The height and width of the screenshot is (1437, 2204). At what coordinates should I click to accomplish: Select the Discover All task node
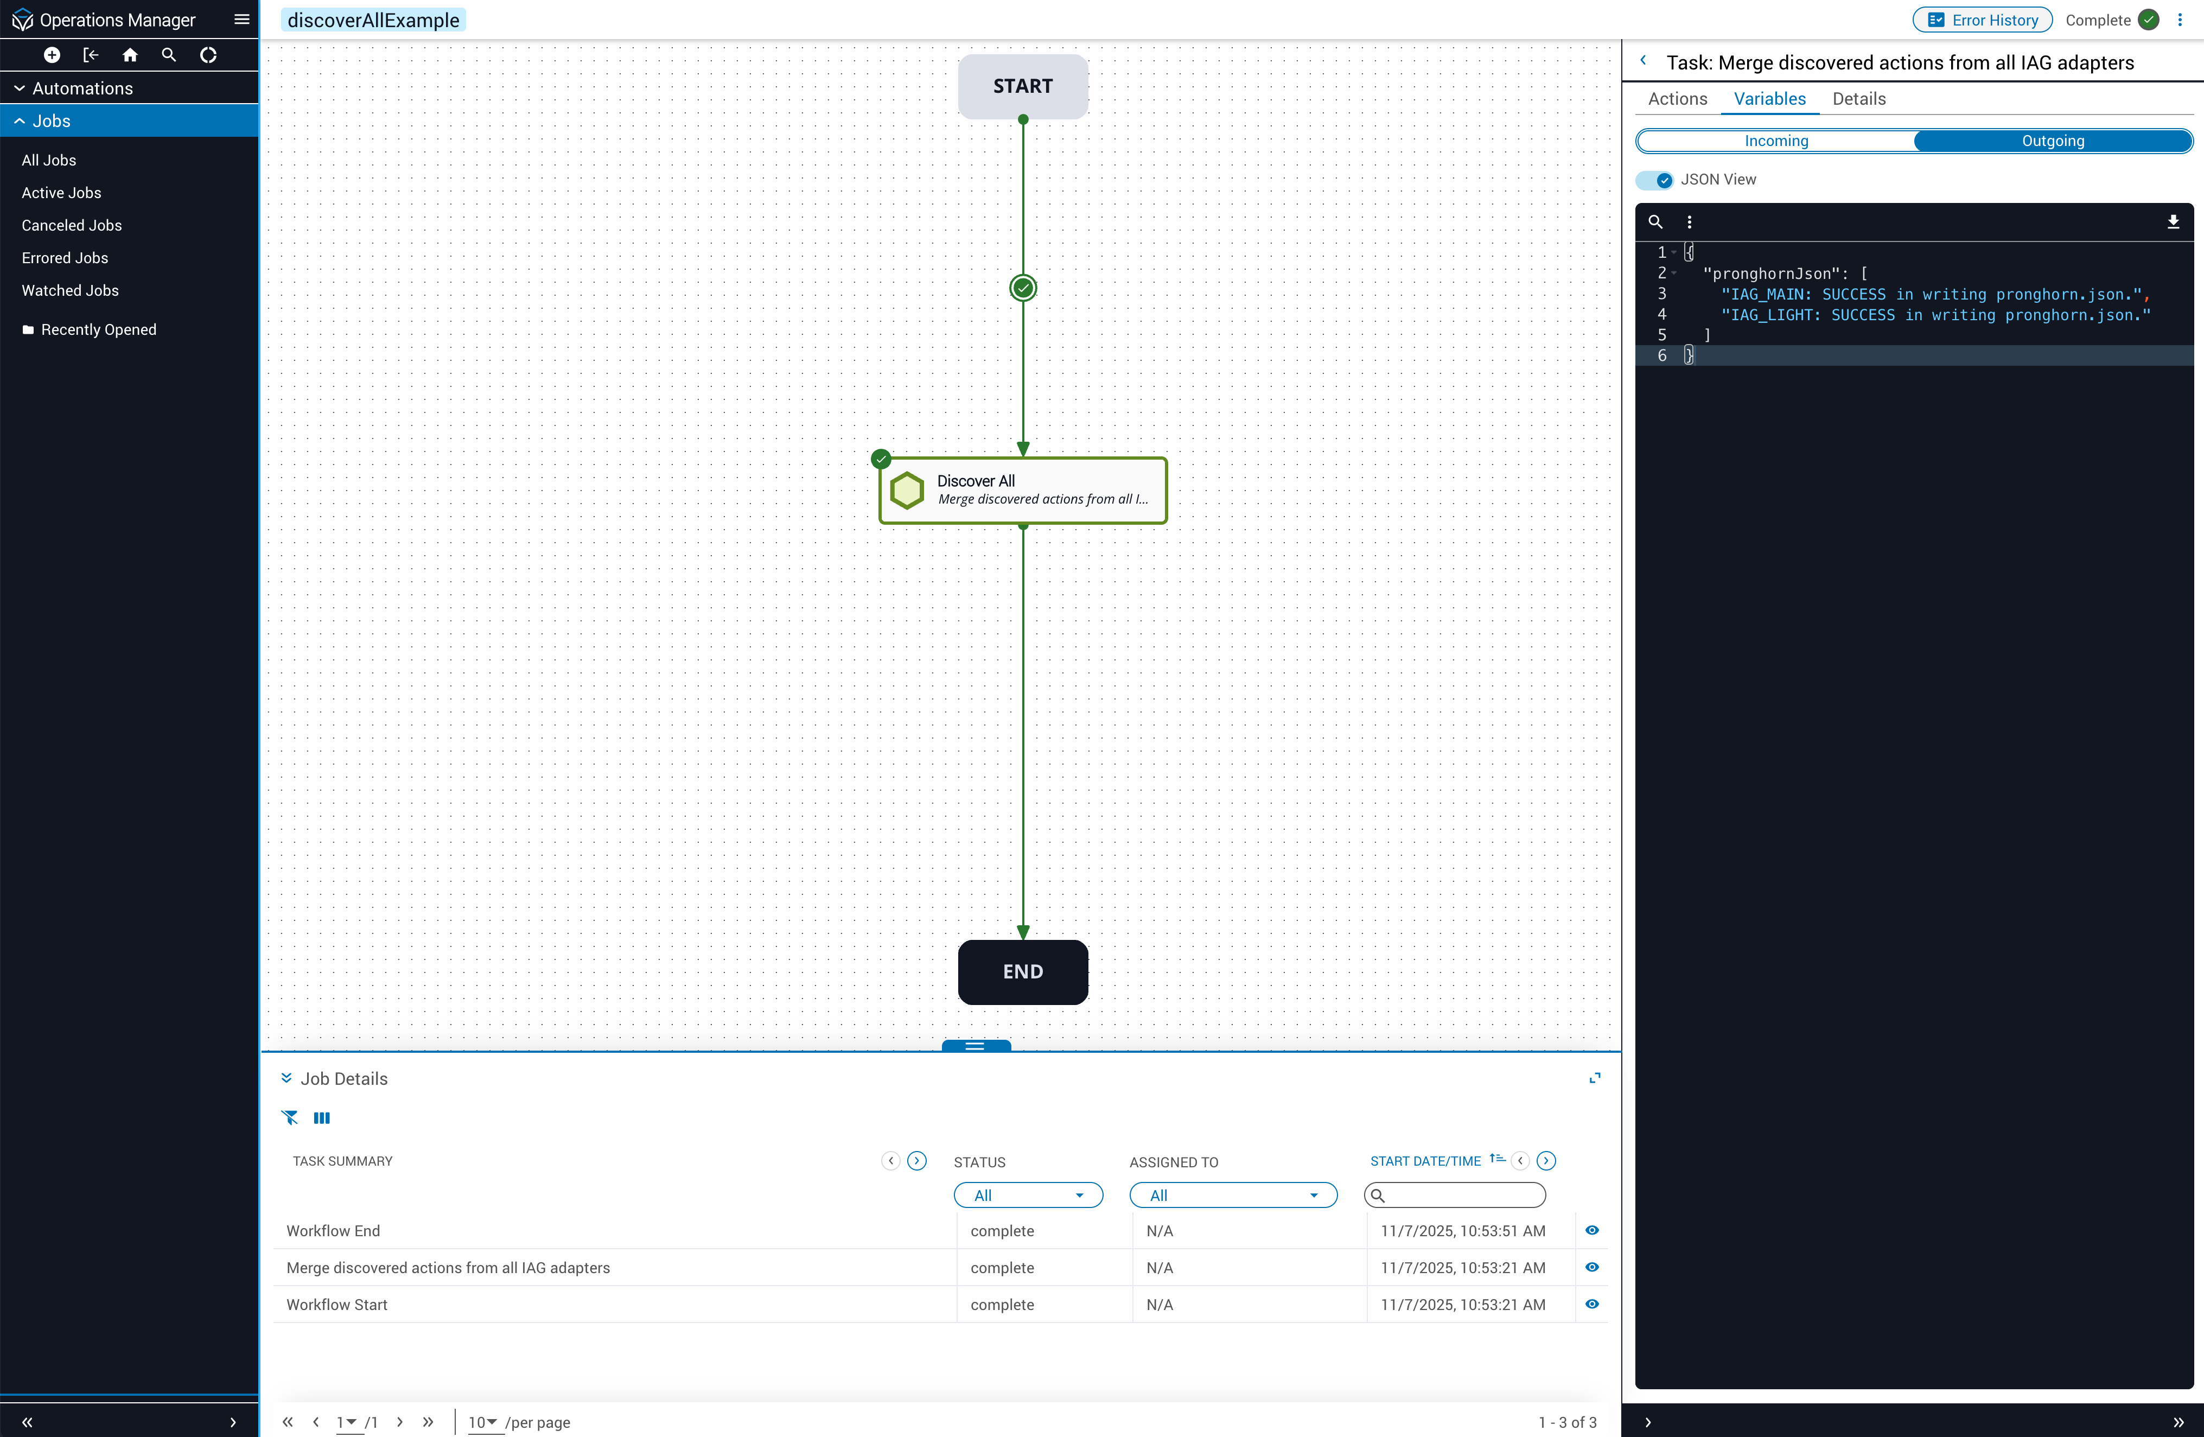coord(1022,491)
